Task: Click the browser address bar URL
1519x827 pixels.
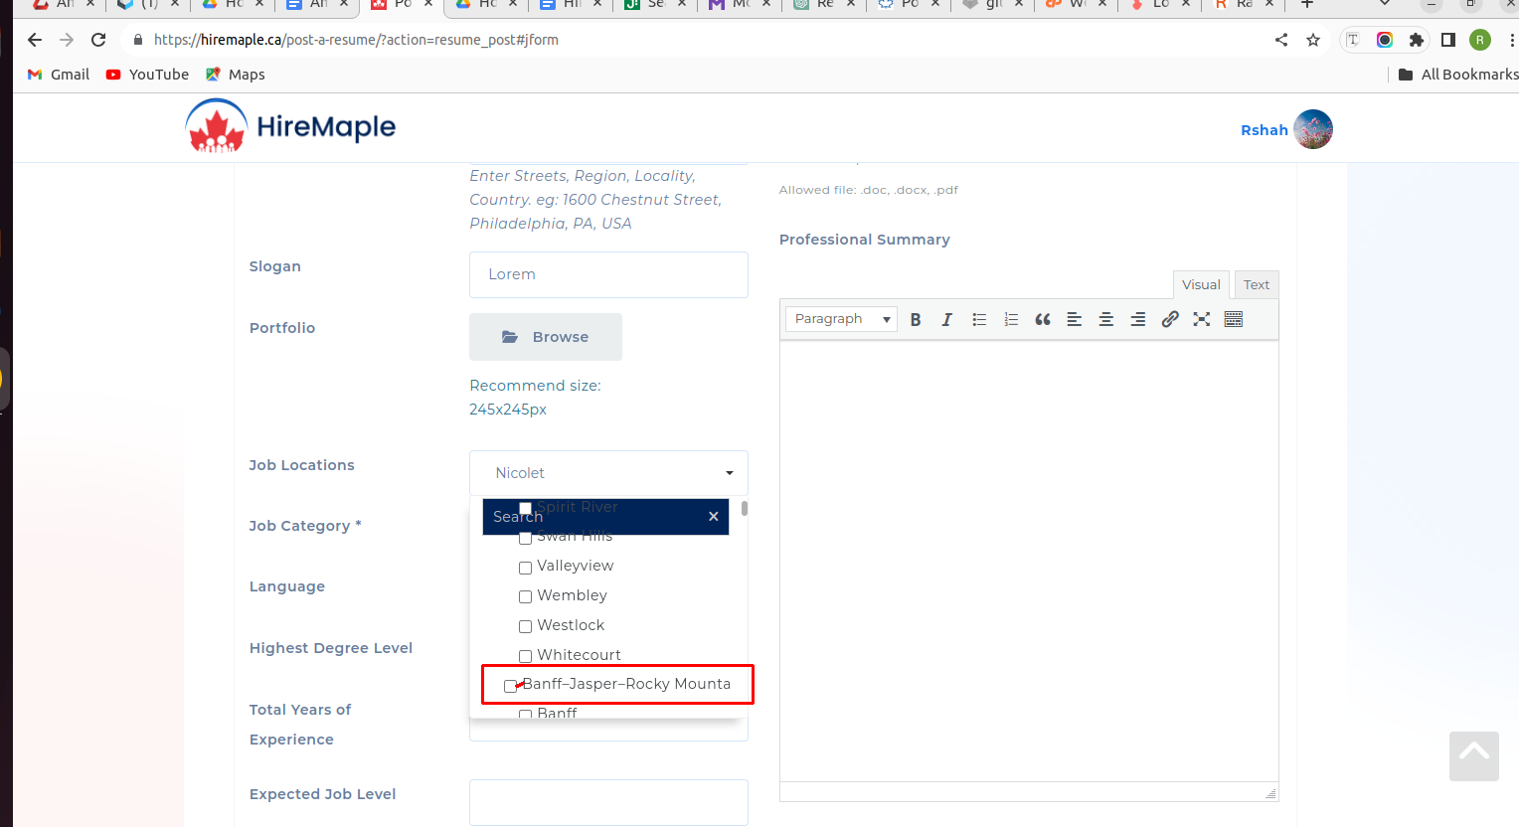Action: (x=356, y=40)
